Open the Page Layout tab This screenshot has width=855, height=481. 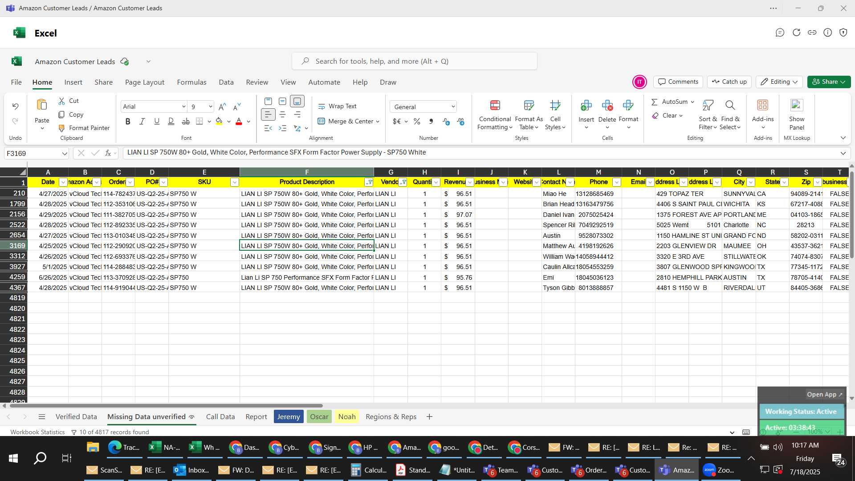[145, 82]
